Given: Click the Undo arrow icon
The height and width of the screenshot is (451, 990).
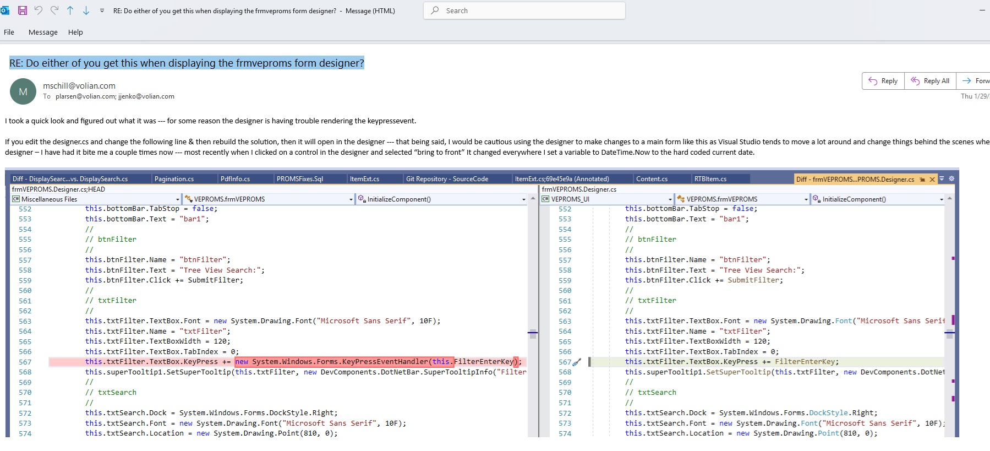Looking at the screenshot, I should coord(39,10).
